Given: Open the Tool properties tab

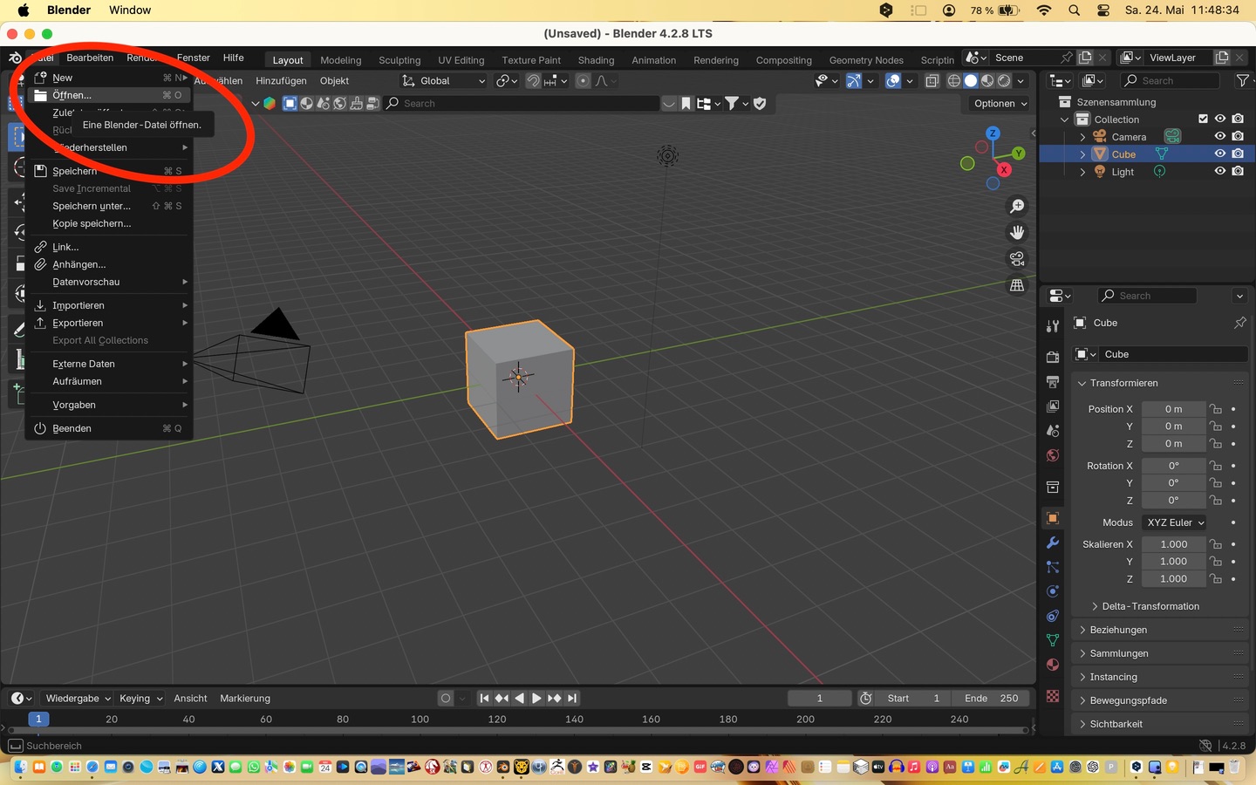Looking at the screenshot, I should point(1053,326).
